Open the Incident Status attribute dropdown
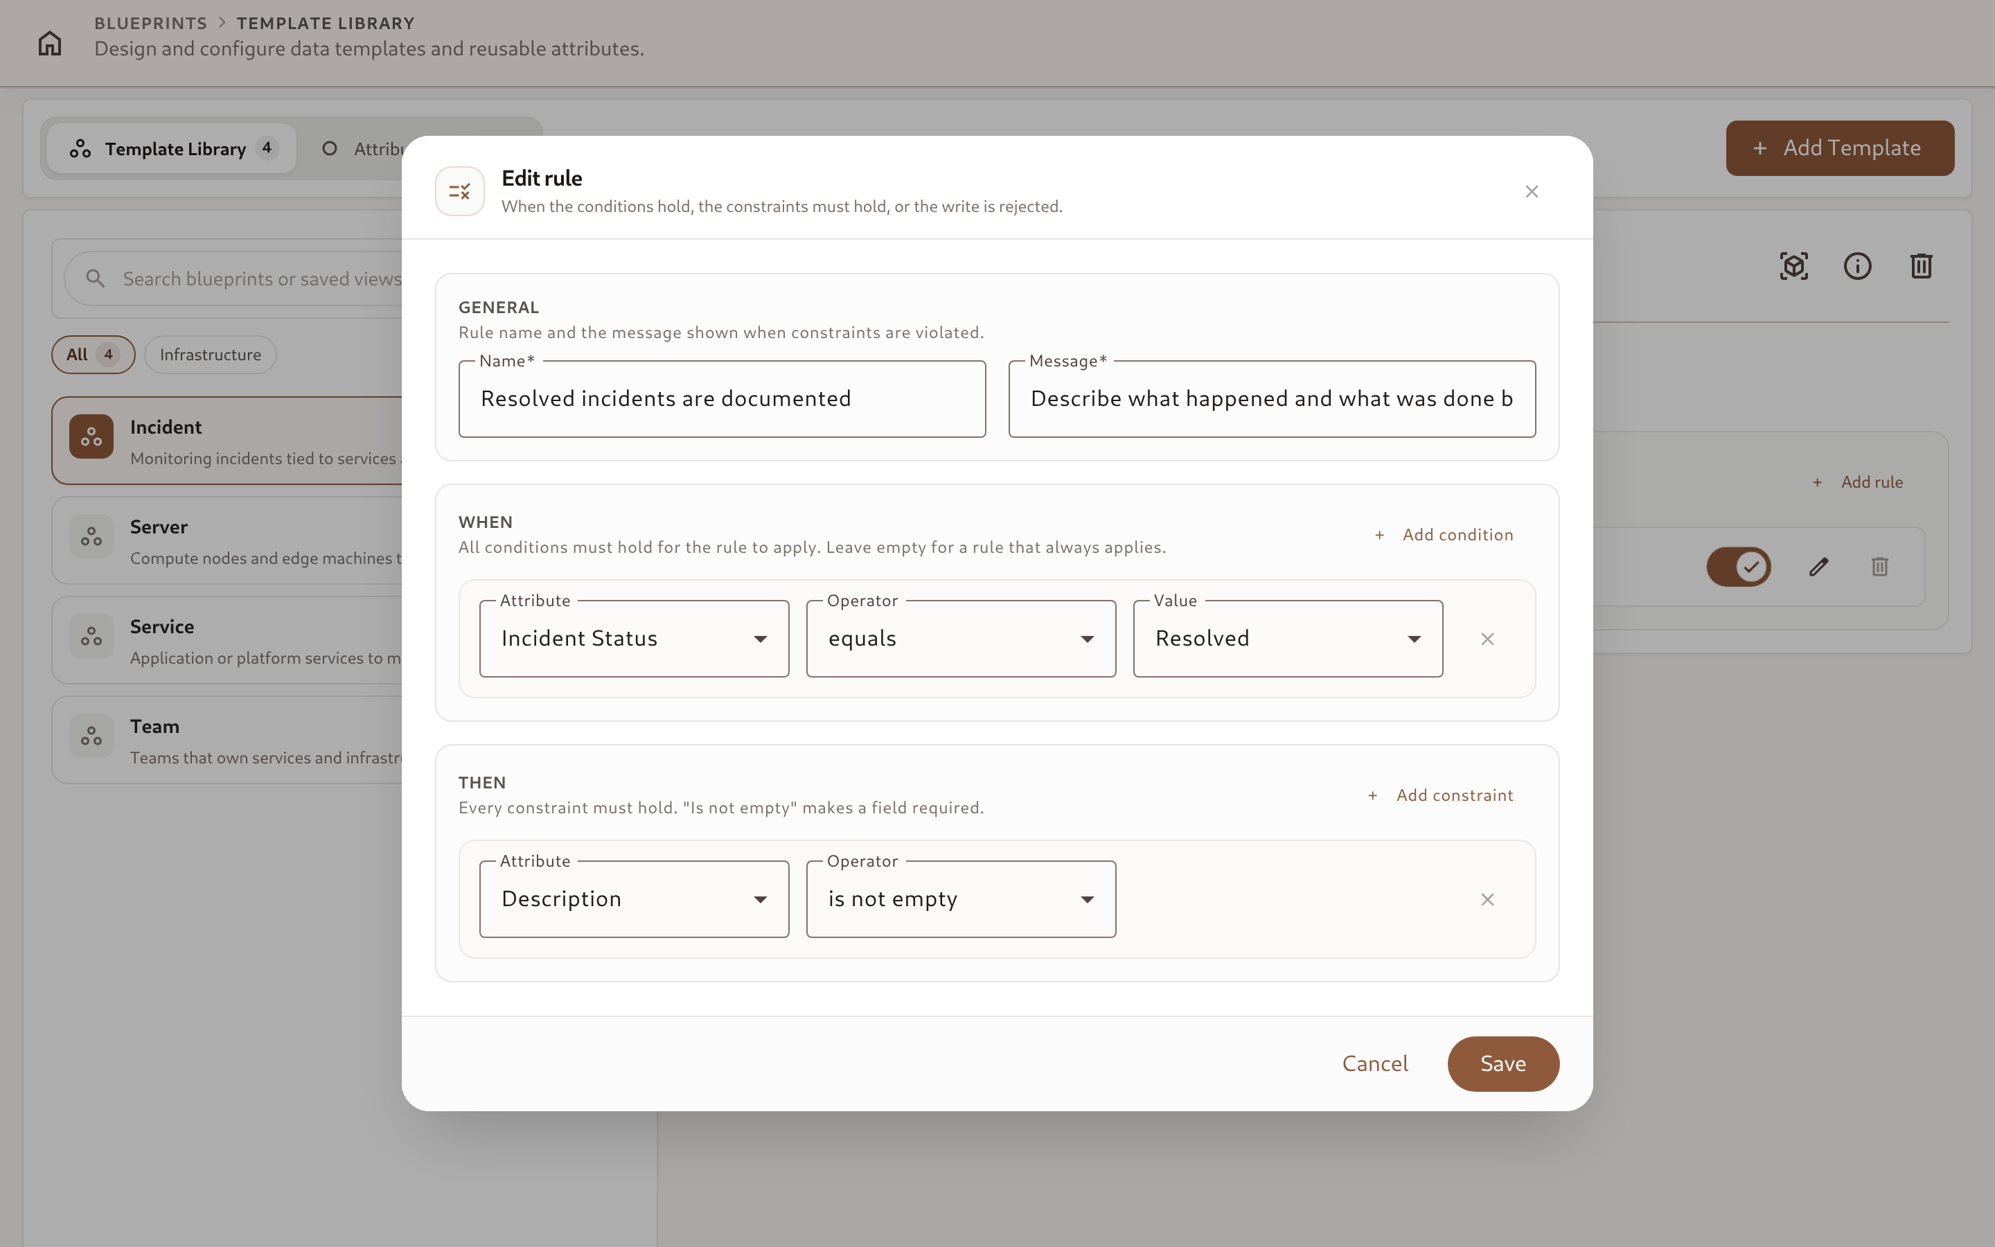1995x1247 pixels. [x=634, y=639]
